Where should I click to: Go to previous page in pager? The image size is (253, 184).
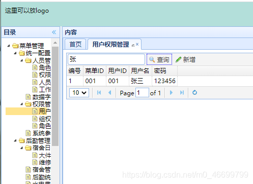click(x=110, y=93)
